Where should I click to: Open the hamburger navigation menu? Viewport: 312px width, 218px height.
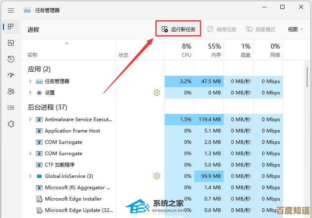[x=11, y=10]
